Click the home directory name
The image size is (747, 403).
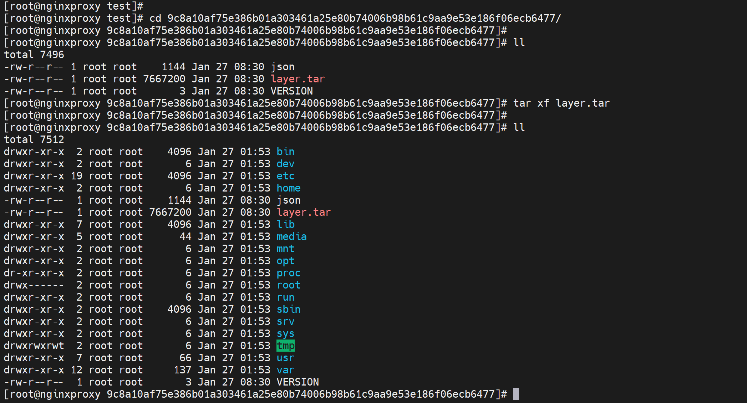pyautogui.click(x=288, y=188)
